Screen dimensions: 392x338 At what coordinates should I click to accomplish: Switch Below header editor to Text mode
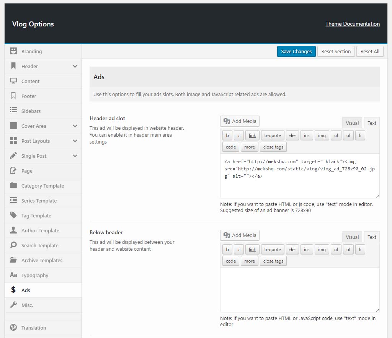pyautogui.click(x=371, y=237)
